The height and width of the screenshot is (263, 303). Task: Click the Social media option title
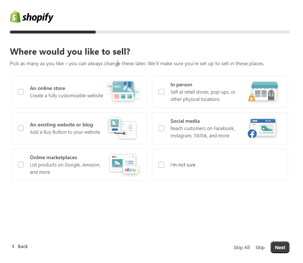click(x=185, y=121)
